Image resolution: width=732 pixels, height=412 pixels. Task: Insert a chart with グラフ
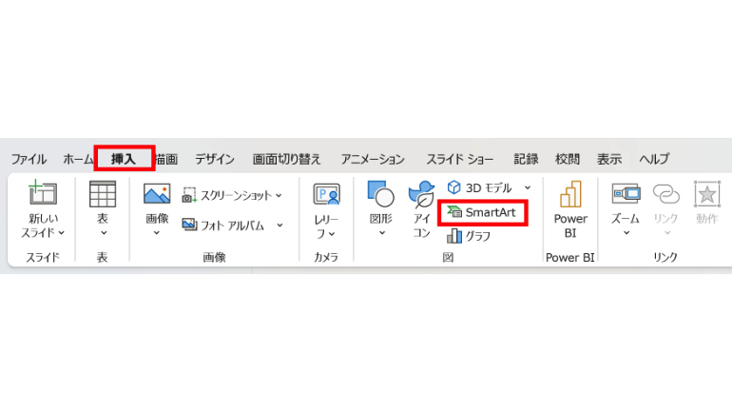coord(469,236)
